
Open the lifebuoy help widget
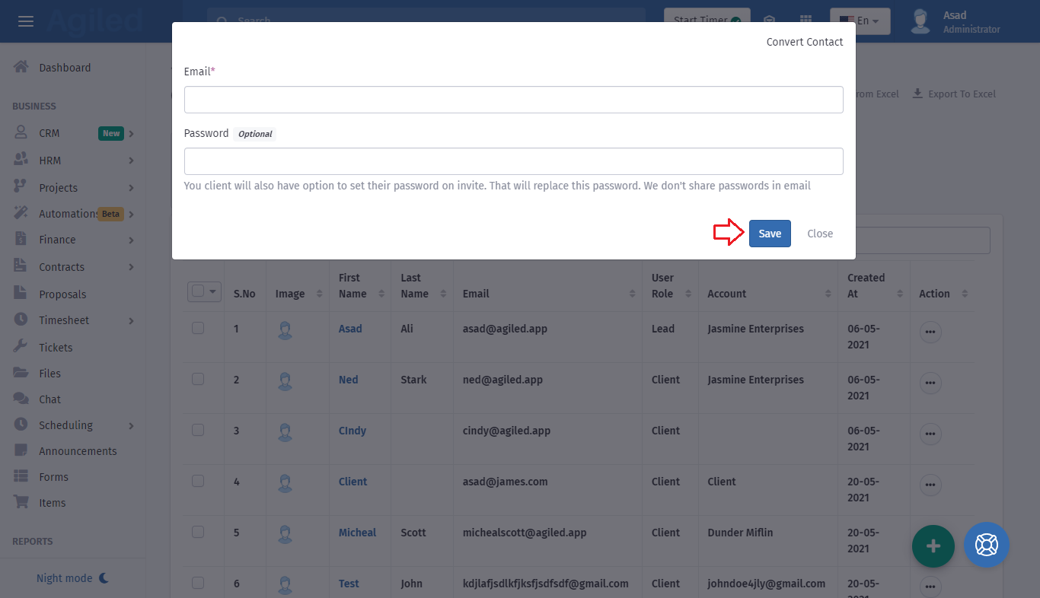(x=986, y=545)
